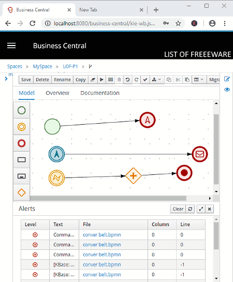Select the clear diagram eraser icon

[93, 80]
